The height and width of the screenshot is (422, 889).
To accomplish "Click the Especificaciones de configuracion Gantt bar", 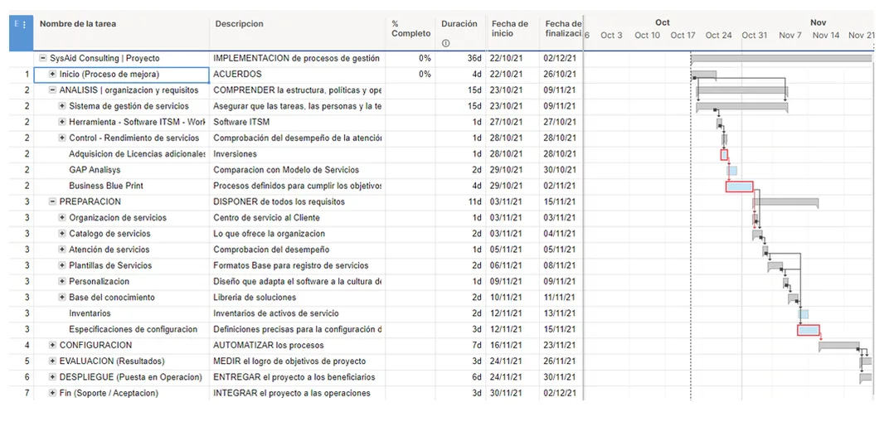I will pos(809,330).
